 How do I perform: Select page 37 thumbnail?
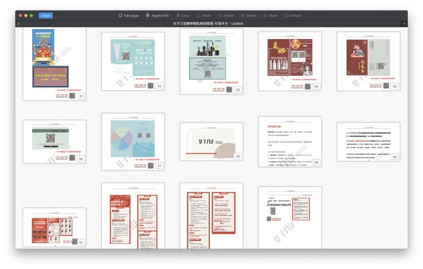click(133, 142)
